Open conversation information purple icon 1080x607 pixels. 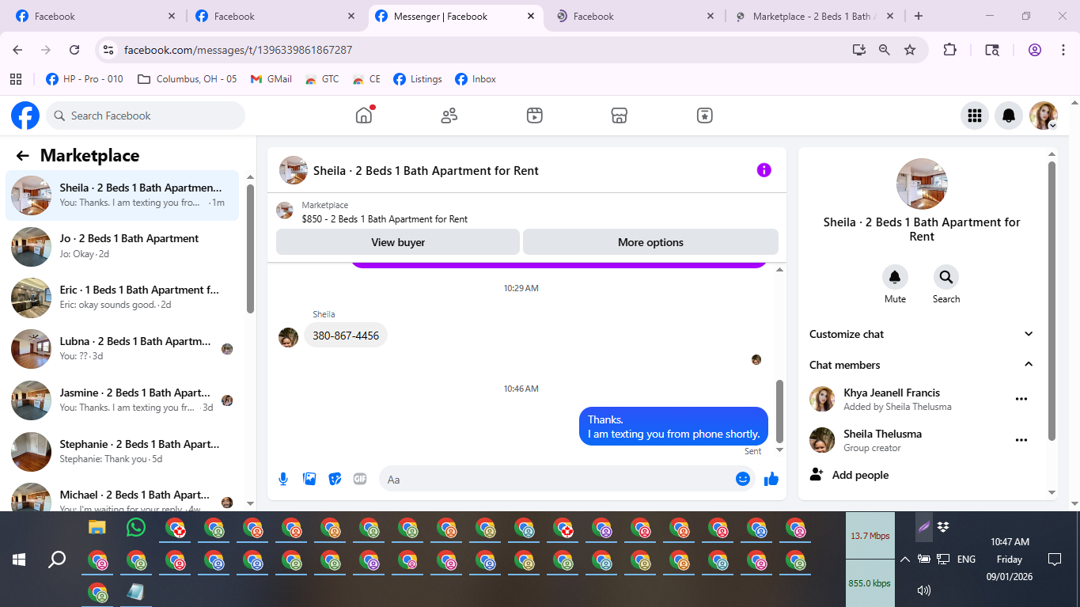point(764,170)
